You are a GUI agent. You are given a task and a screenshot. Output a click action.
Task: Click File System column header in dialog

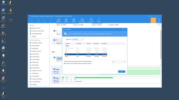[79, 44]
